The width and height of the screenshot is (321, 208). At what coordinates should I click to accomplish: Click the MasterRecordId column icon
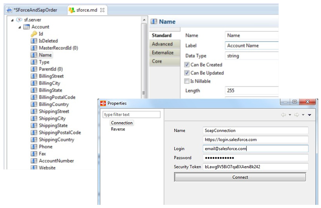[34, 48]
